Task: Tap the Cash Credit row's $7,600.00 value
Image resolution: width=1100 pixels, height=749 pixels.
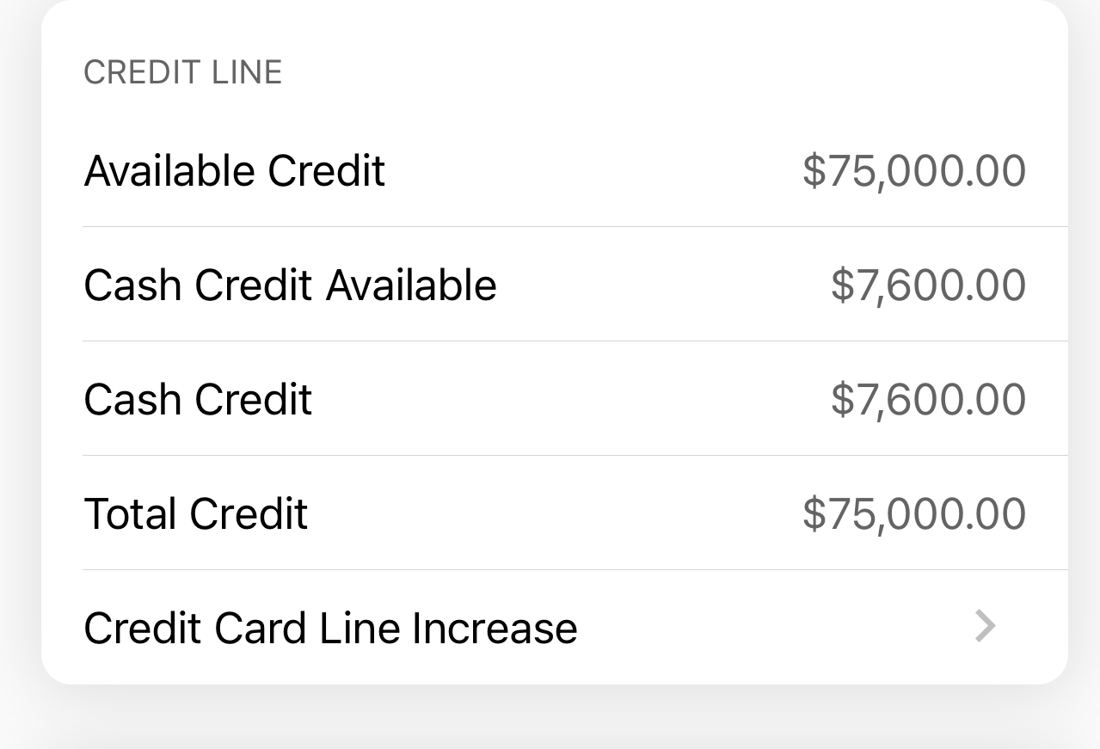Action: pyautogui.click(x=928, y=399)
